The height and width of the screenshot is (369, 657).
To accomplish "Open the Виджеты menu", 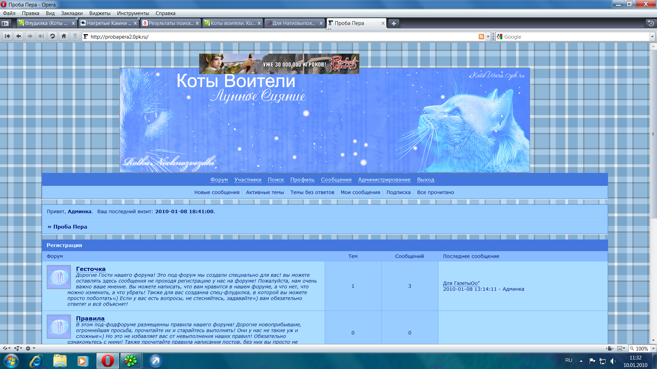I will 100,13.
